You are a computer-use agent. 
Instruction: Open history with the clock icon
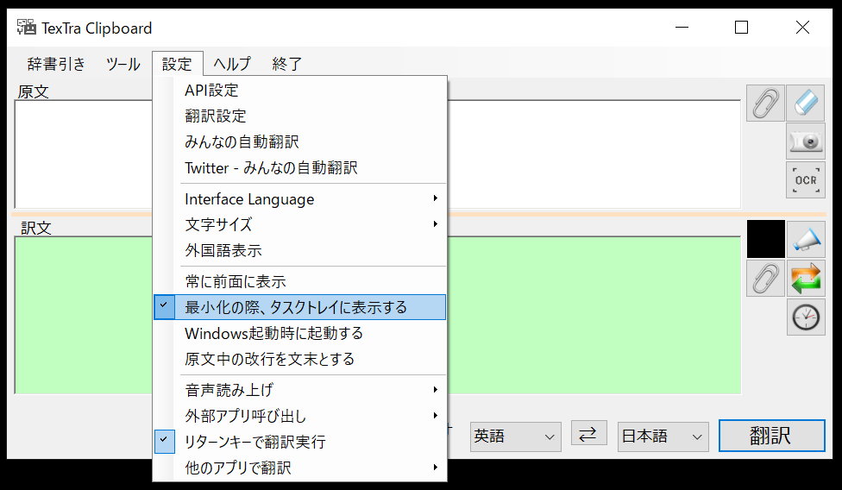(x=806, y=317)
